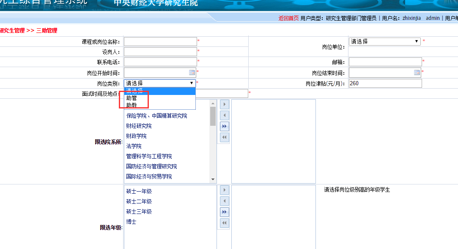Click the double right arrow beside 限选年级 list

click(x=224, y=212)
